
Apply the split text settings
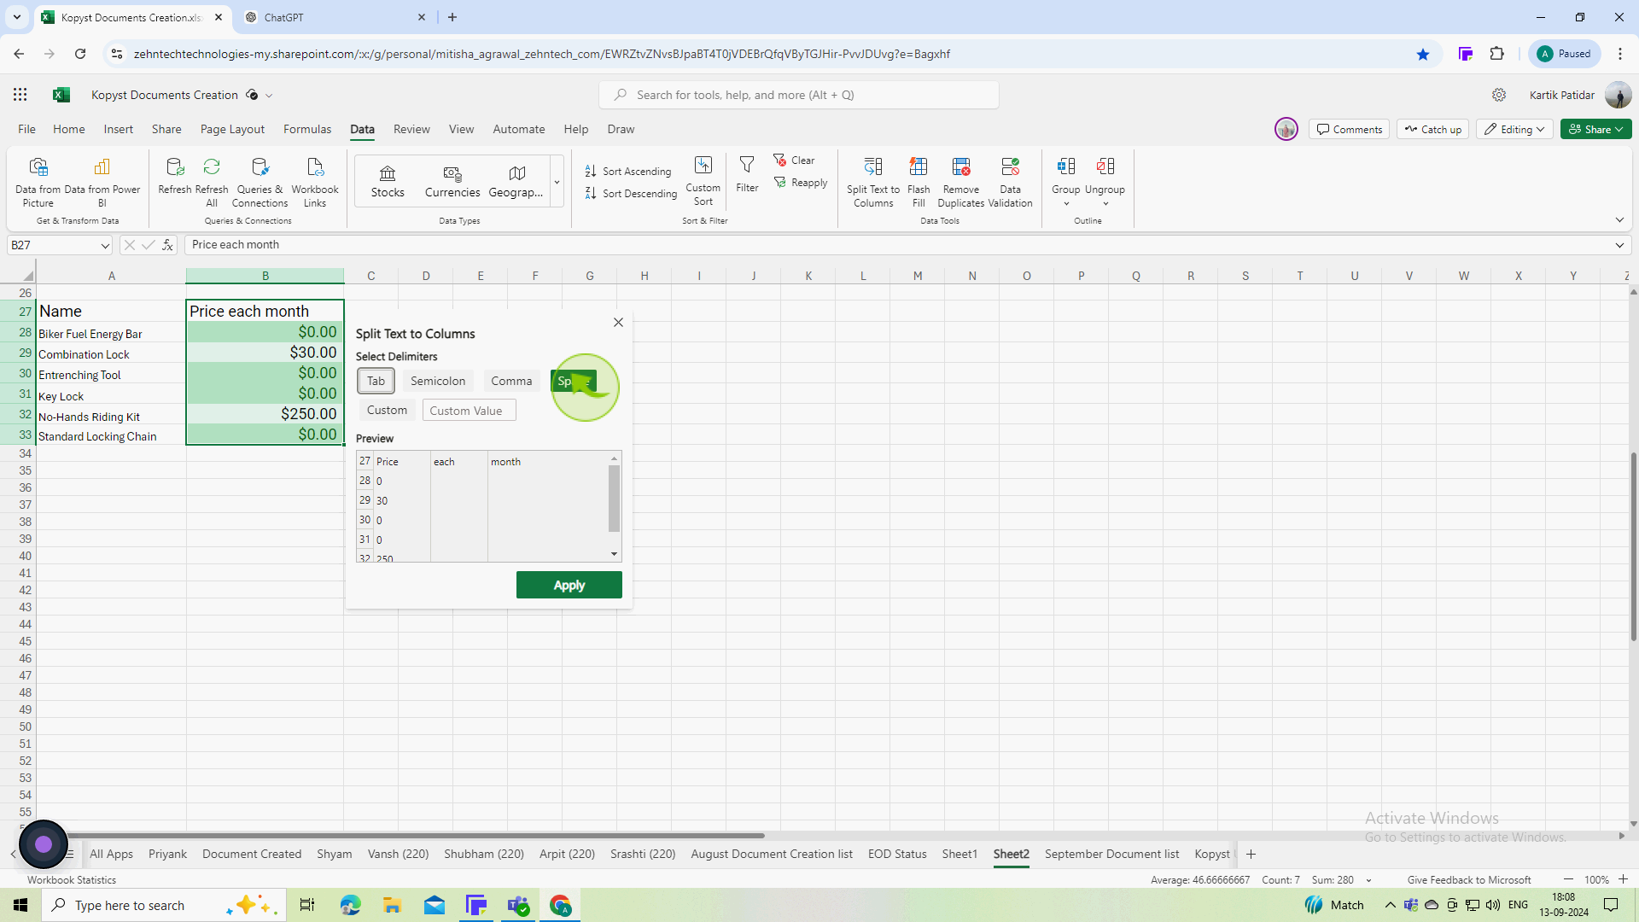coord(569,585)
